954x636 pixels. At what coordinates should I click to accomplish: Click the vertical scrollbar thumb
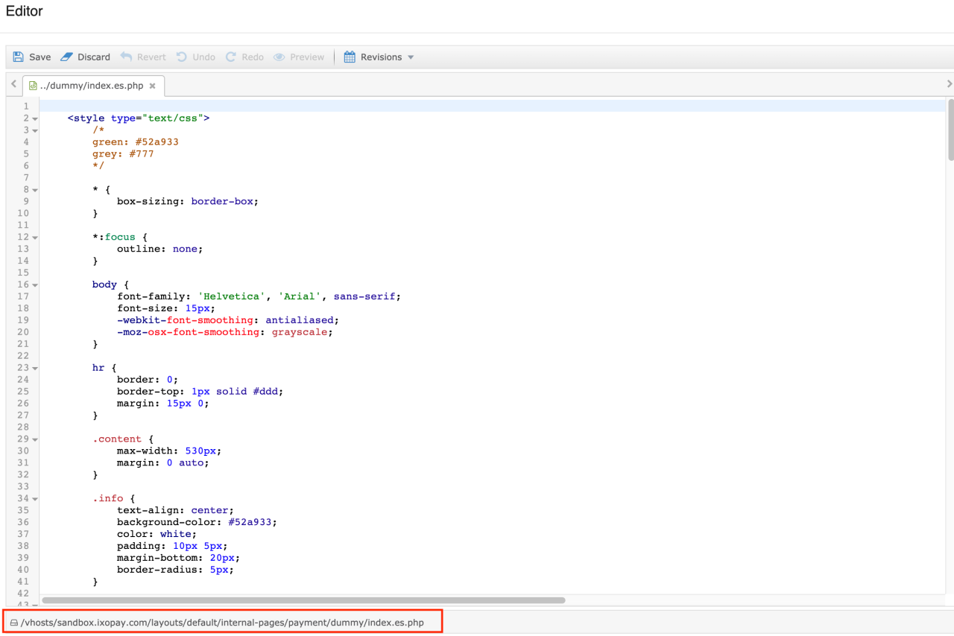point(950,130)
